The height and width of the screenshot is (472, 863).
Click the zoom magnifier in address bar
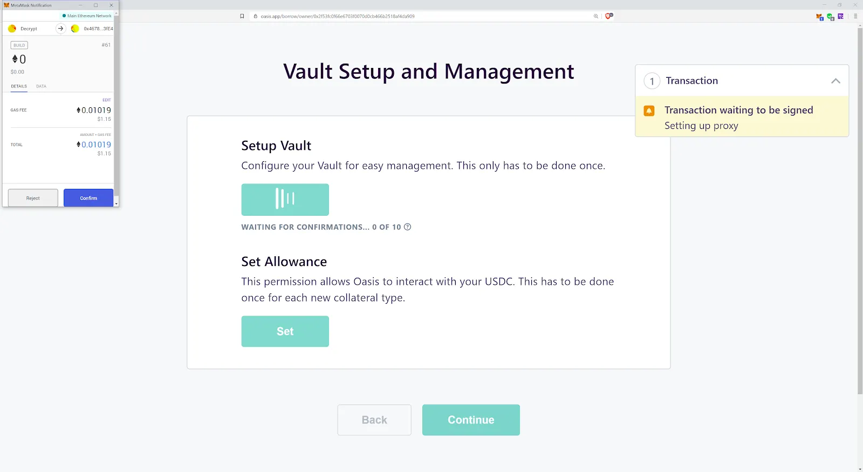[x=596, y=16]
